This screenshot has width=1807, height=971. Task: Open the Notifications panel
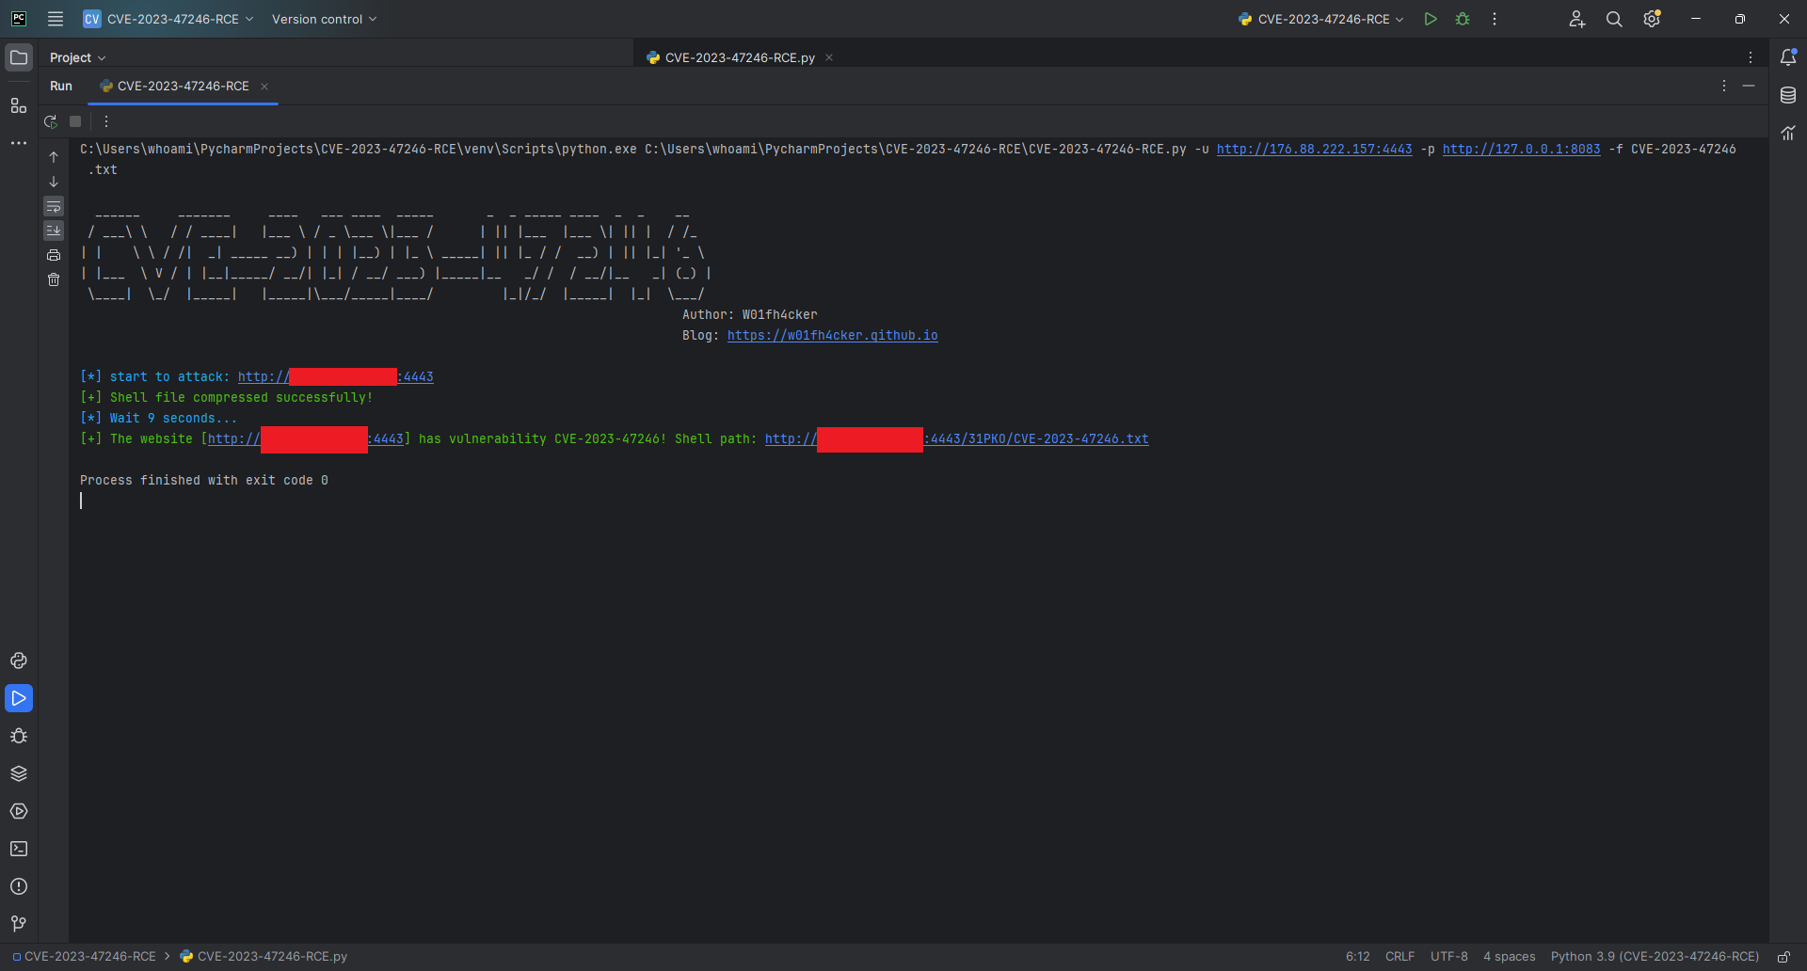(x=1788, y=57)
